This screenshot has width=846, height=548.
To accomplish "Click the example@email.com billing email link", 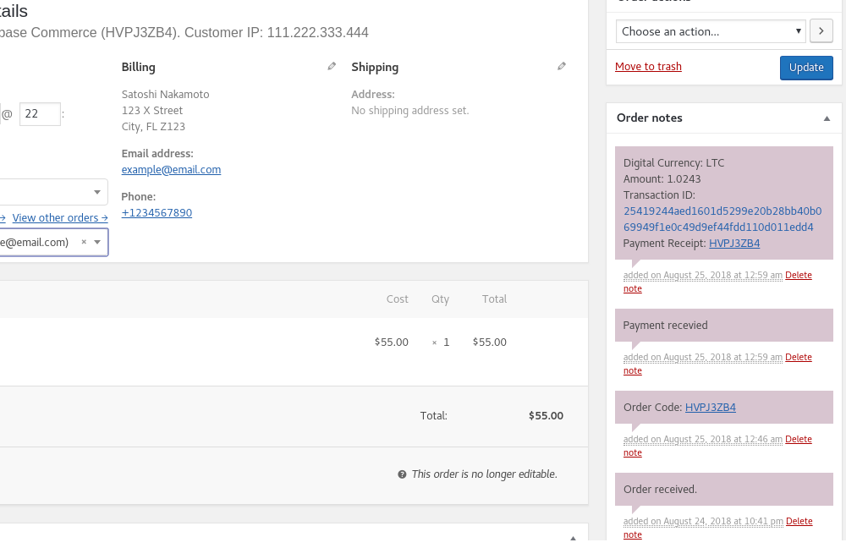I will click(x=171, y=169).
